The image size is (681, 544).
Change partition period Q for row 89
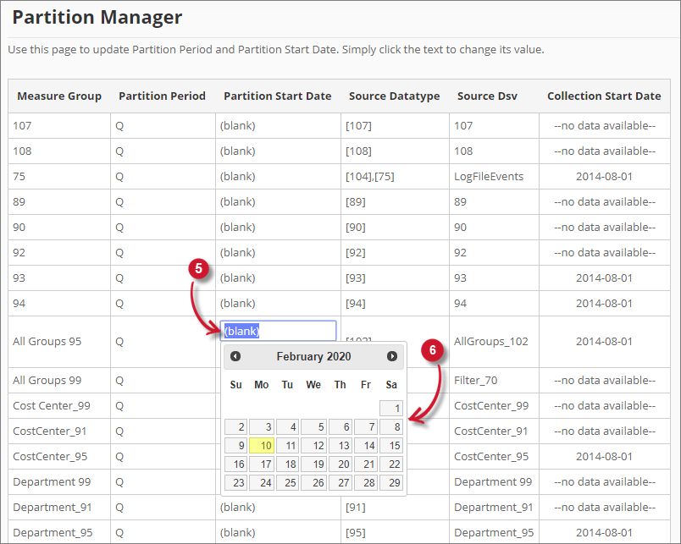(x=119, y=201)
